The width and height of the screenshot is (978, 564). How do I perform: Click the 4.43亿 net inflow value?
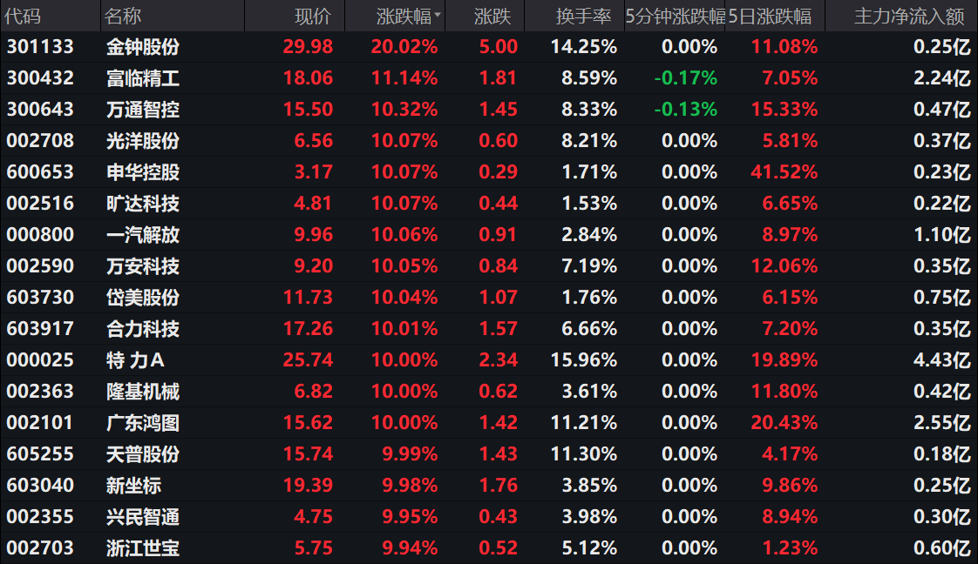[941, 359]
